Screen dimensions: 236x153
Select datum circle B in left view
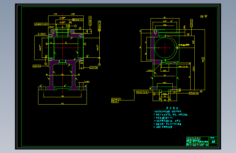pyautogui.click(x=99, y=65)
